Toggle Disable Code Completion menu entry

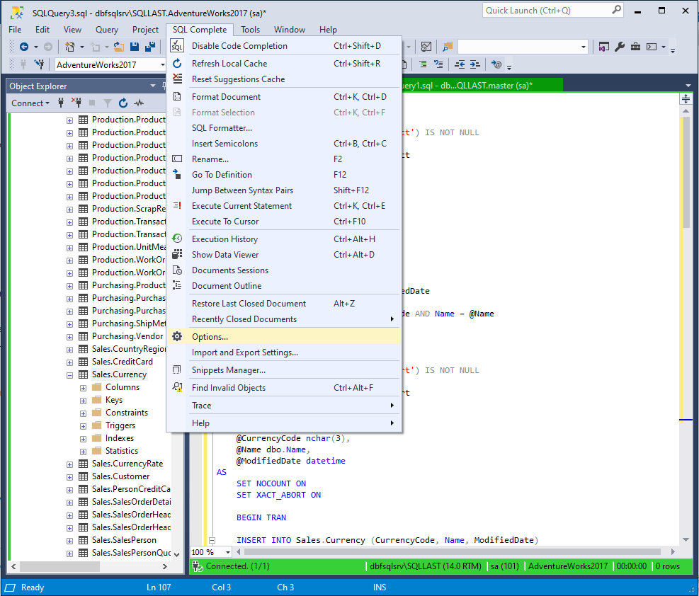[x=239, y=46]
